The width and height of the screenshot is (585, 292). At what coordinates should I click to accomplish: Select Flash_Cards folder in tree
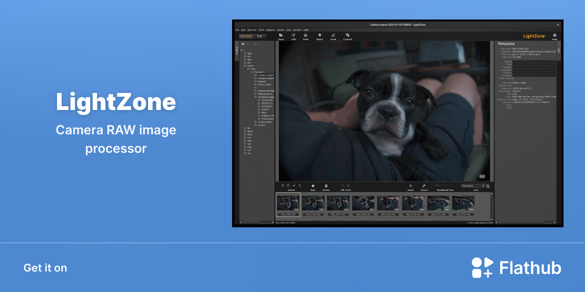[264, 84]
